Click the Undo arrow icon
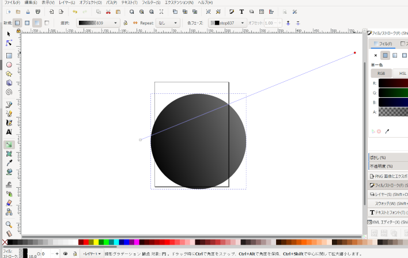 [75, 12]
